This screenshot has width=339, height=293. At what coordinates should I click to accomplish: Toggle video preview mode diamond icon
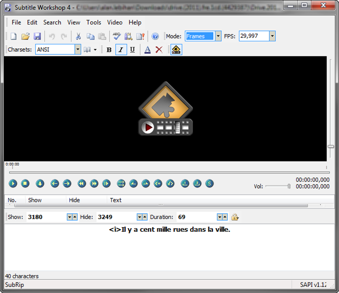click(x=176, y=50)
